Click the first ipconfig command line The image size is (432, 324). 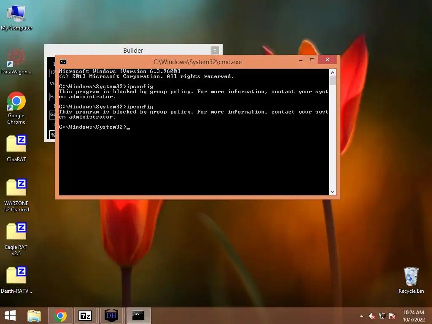[106, 86]
